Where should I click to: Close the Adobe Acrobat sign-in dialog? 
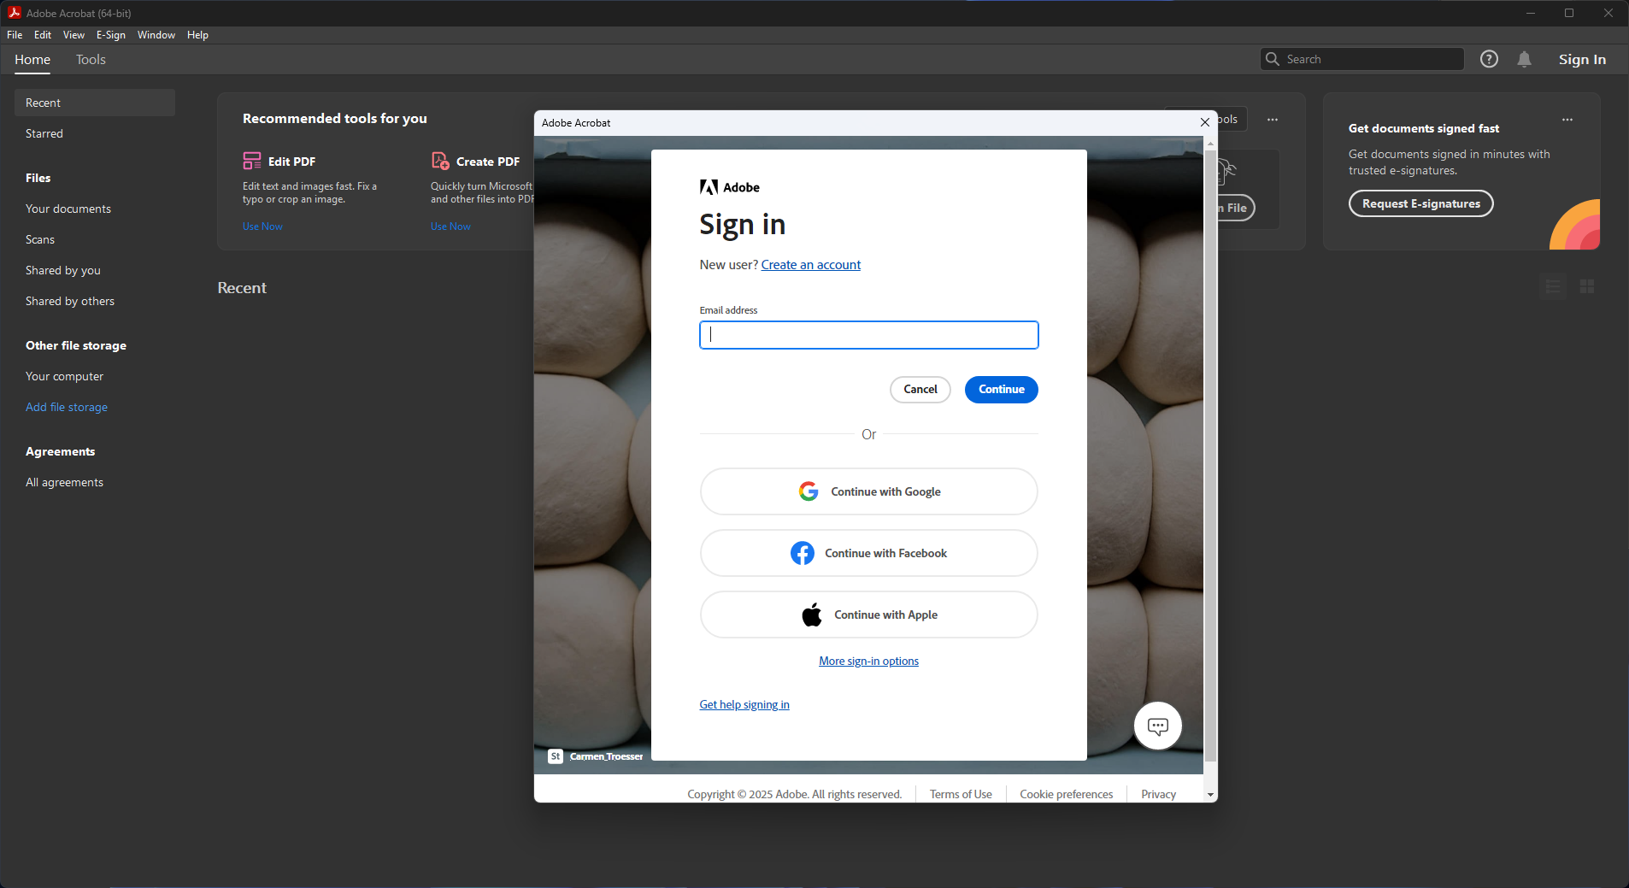(x=1205, y=122)
